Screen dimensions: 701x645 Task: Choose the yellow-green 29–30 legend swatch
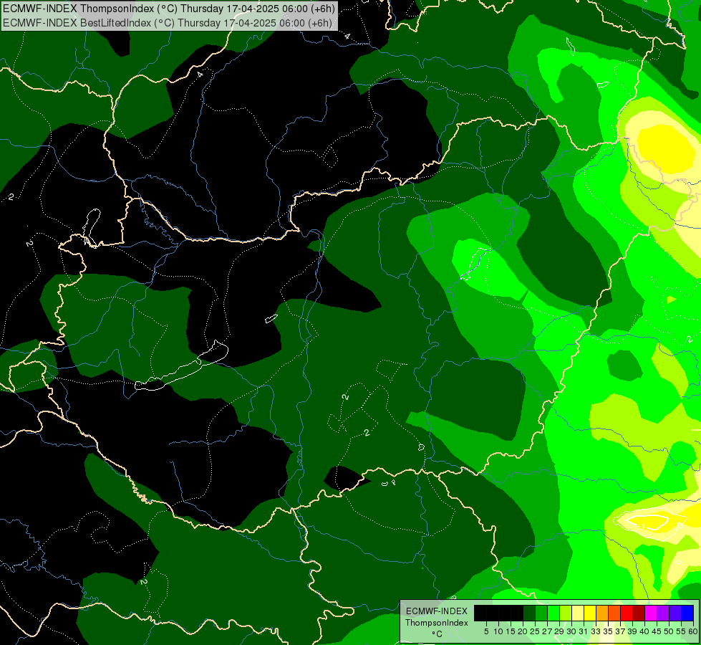click(566, 613)
